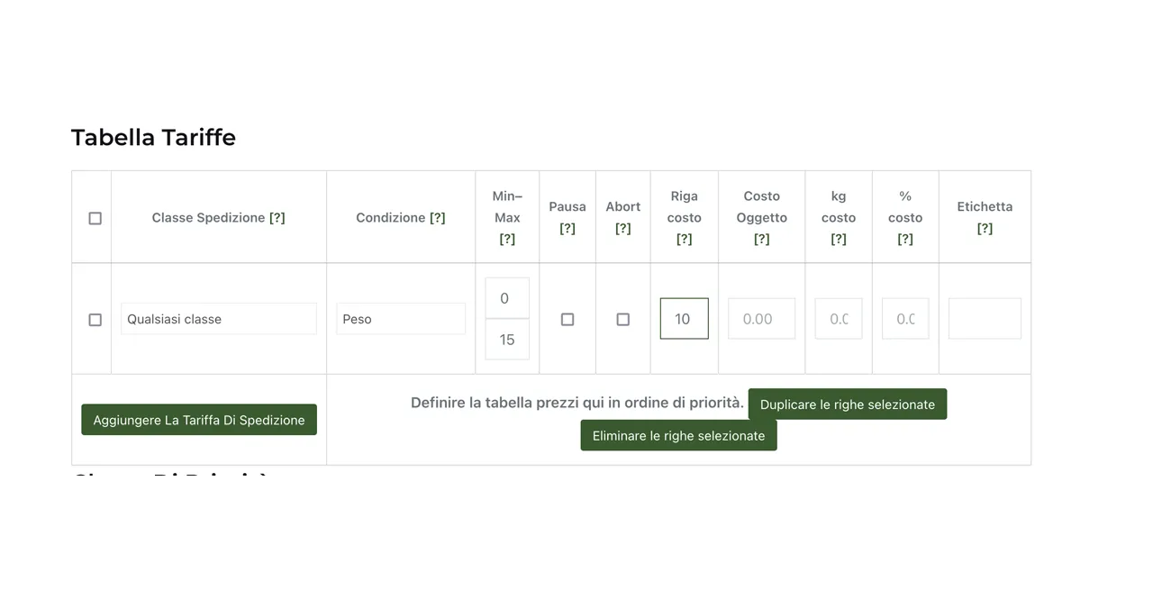The width and height of the screenshot is (1153, 600).
Task: Open the Min–Max [?] help tooltip
Action: (507, 240)
